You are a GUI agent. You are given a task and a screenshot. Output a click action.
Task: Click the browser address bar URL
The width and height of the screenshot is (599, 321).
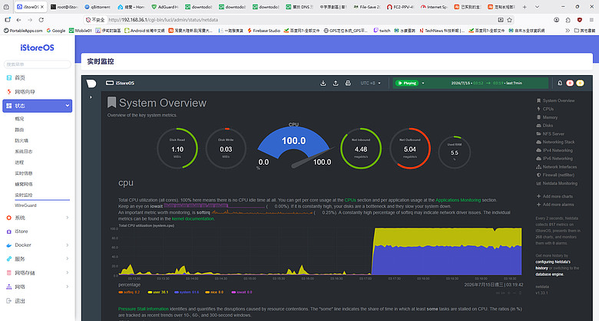click(x=164, y=20)
